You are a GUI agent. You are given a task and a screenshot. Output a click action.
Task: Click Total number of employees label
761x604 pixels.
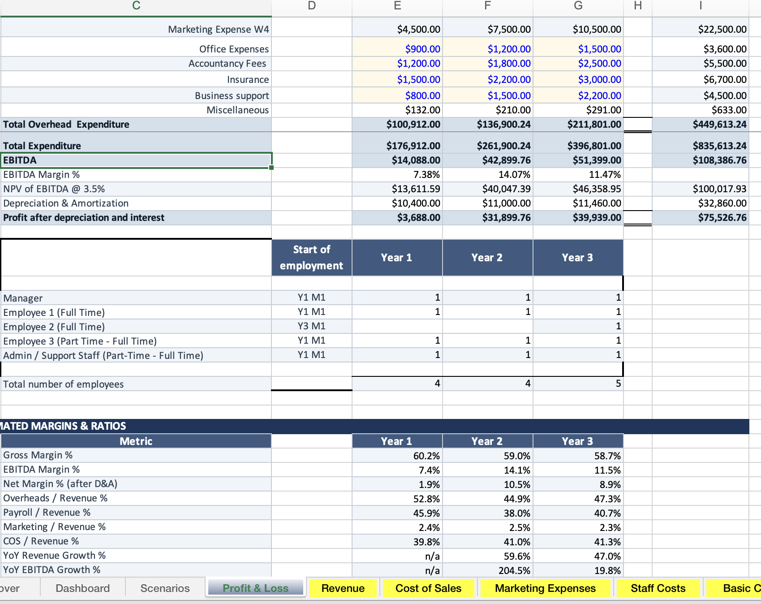click(136, 384)
